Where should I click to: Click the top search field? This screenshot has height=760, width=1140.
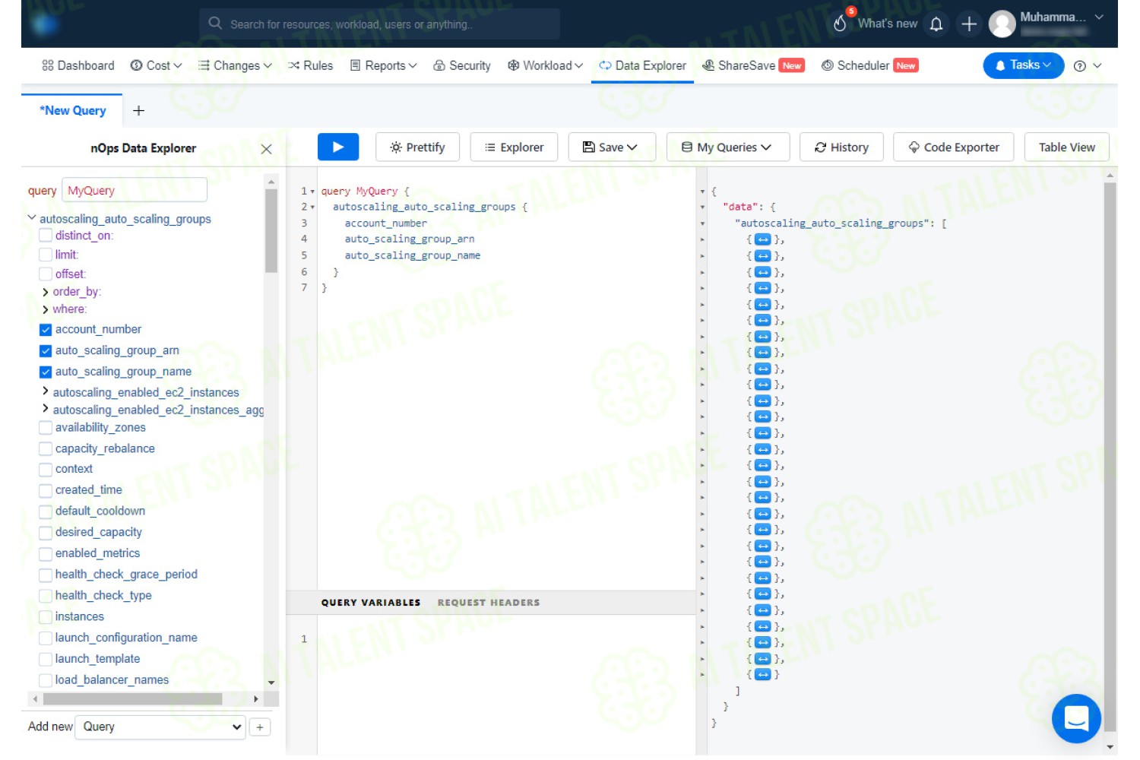pyautogui.click(x=379, y=24)
